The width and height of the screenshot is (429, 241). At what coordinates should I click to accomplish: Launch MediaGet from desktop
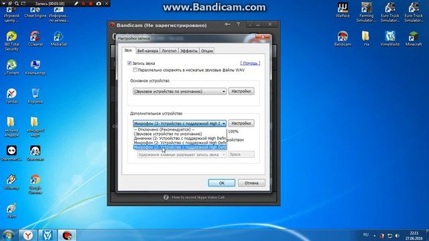(x=58, y=39)
